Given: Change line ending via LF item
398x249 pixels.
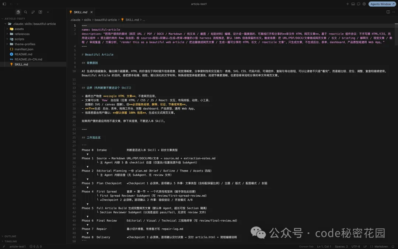Looking at the screenshot, I should click(365, 246).
